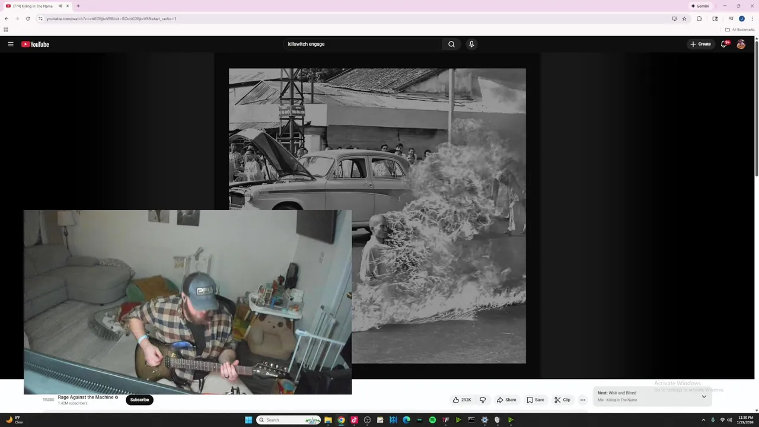The image size is (759, 427).
Task: Open the YouTube guide hamburger menu
Action: tap(11, 44)
